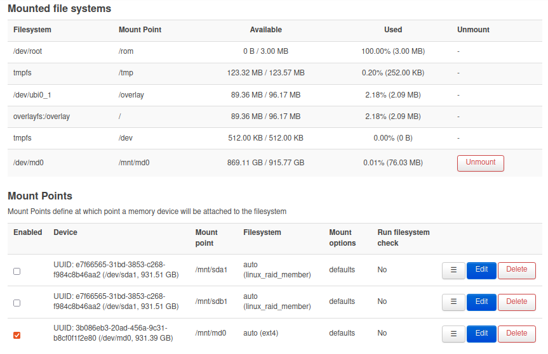Click the reorder handle for /mnt/md0 row
548x354 pixels.
[x=453, y=334]
